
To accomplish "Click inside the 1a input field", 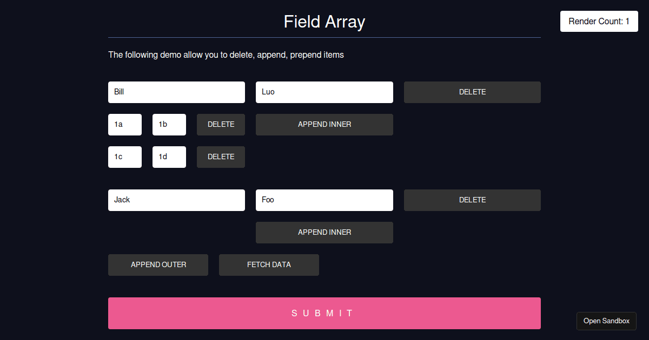I will click(124, 124).
